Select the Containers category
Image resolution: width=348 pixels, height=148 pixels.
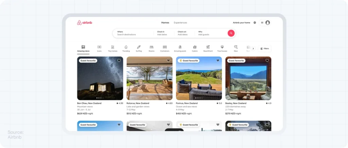pyautogui.click(x=165, y=49)
